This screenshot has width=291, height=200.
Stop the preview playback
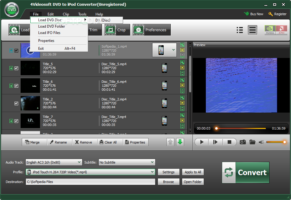229,142
